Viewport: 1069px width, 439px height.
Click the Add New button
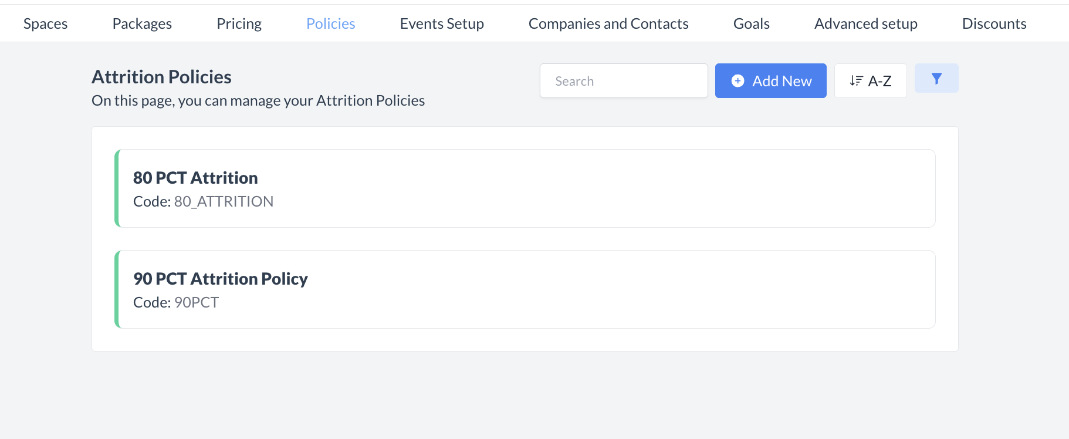[770, 80]
